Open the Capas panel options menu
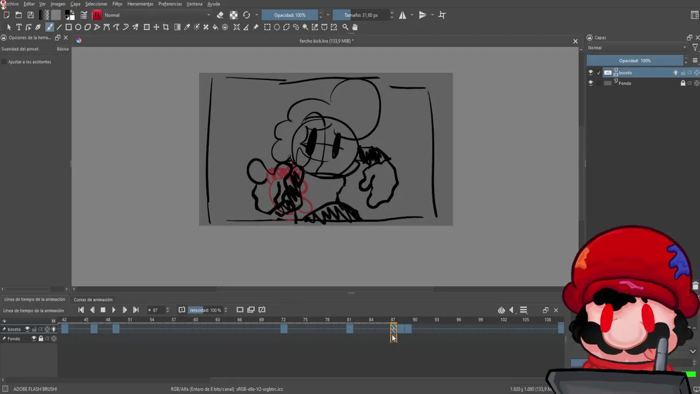Image resolution: width=700 pixels, height=394 pixels. (x=695, y=60)
